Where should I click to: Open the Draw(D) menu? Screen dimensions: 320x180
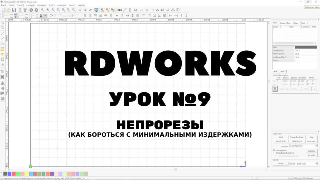click(20, 5)
